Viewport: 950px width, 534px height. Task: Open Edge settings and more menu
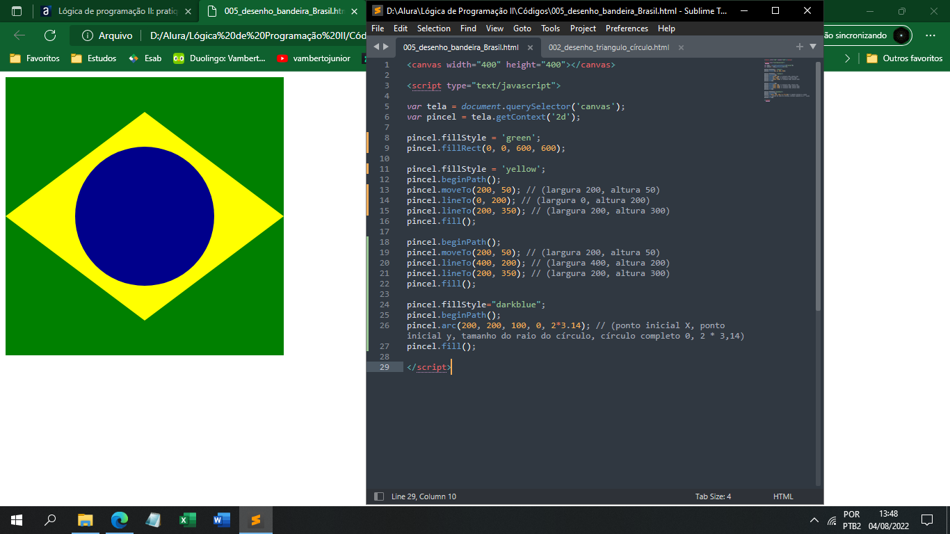(x=931, y=35)
